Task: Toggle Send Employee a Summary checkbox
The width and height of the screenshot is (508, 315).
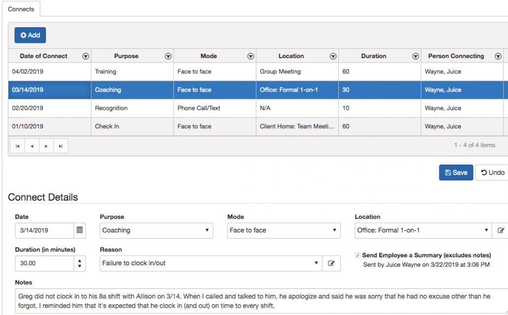Action: [357, 255]
